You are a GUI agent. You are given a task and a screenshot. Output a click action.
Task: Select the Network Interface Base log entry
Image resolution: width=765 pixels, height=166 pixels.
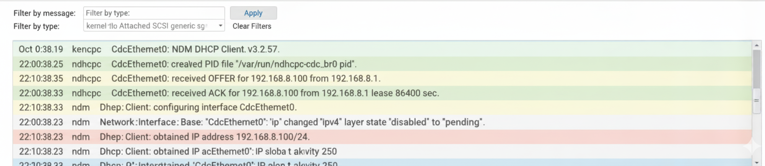coord(292,122)
